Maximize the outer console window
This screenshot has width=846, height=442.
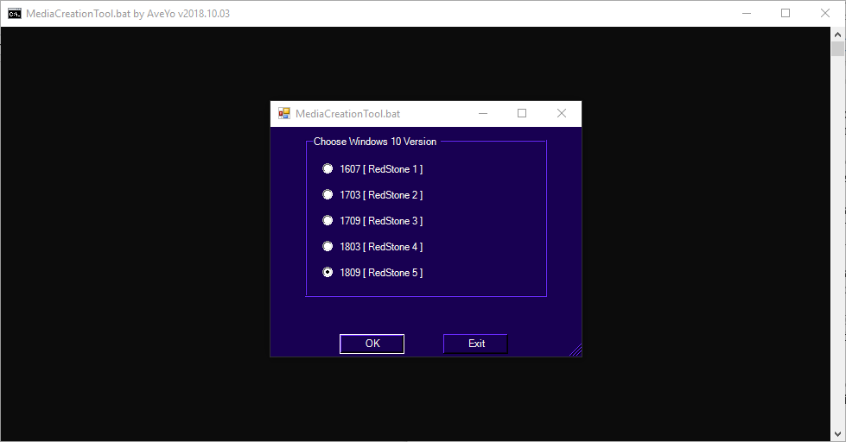click(786, 14)
